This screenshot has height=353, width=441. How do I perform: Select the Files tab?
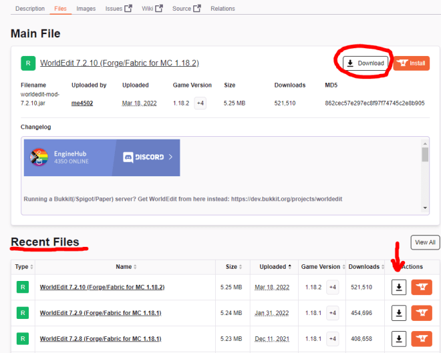pyautogui.click(x=60, y=9)
